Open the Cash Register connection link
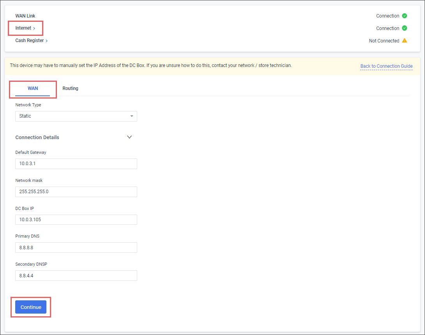 [x=32, y=41]
